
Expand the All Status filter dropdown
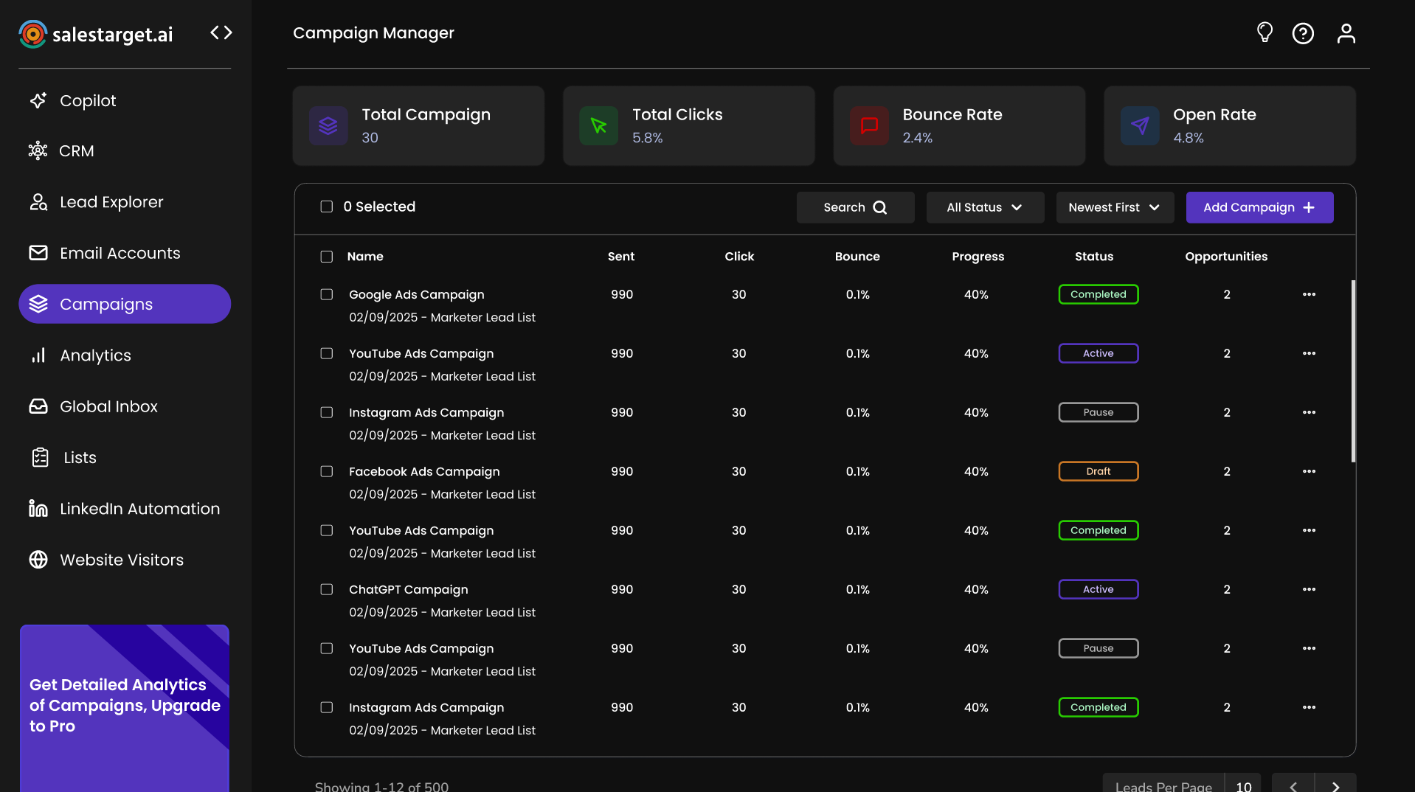[985, 207]
